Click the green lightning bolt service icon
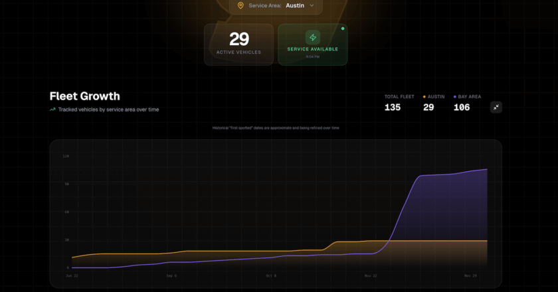 pyautogui.click(x=312, y=37)
